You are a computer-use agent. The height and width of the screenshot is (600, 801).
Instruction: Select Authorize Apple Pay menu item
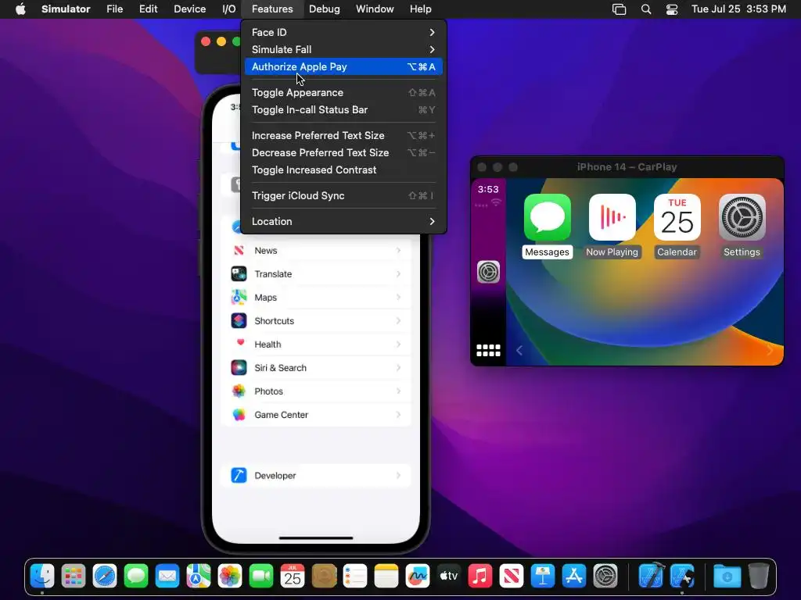pos(343,67)
